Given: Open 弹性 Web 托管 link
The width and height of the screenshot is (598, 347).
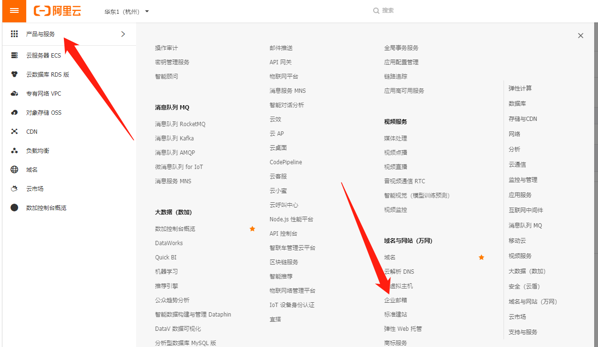Looking at the screenshot, I should click(403, 329).
